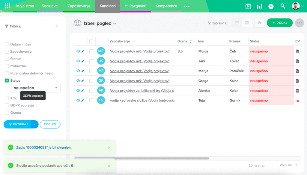Go to the Kompetence tab
The height and width of the screenshot is (175, 307).
click(166, 6)
